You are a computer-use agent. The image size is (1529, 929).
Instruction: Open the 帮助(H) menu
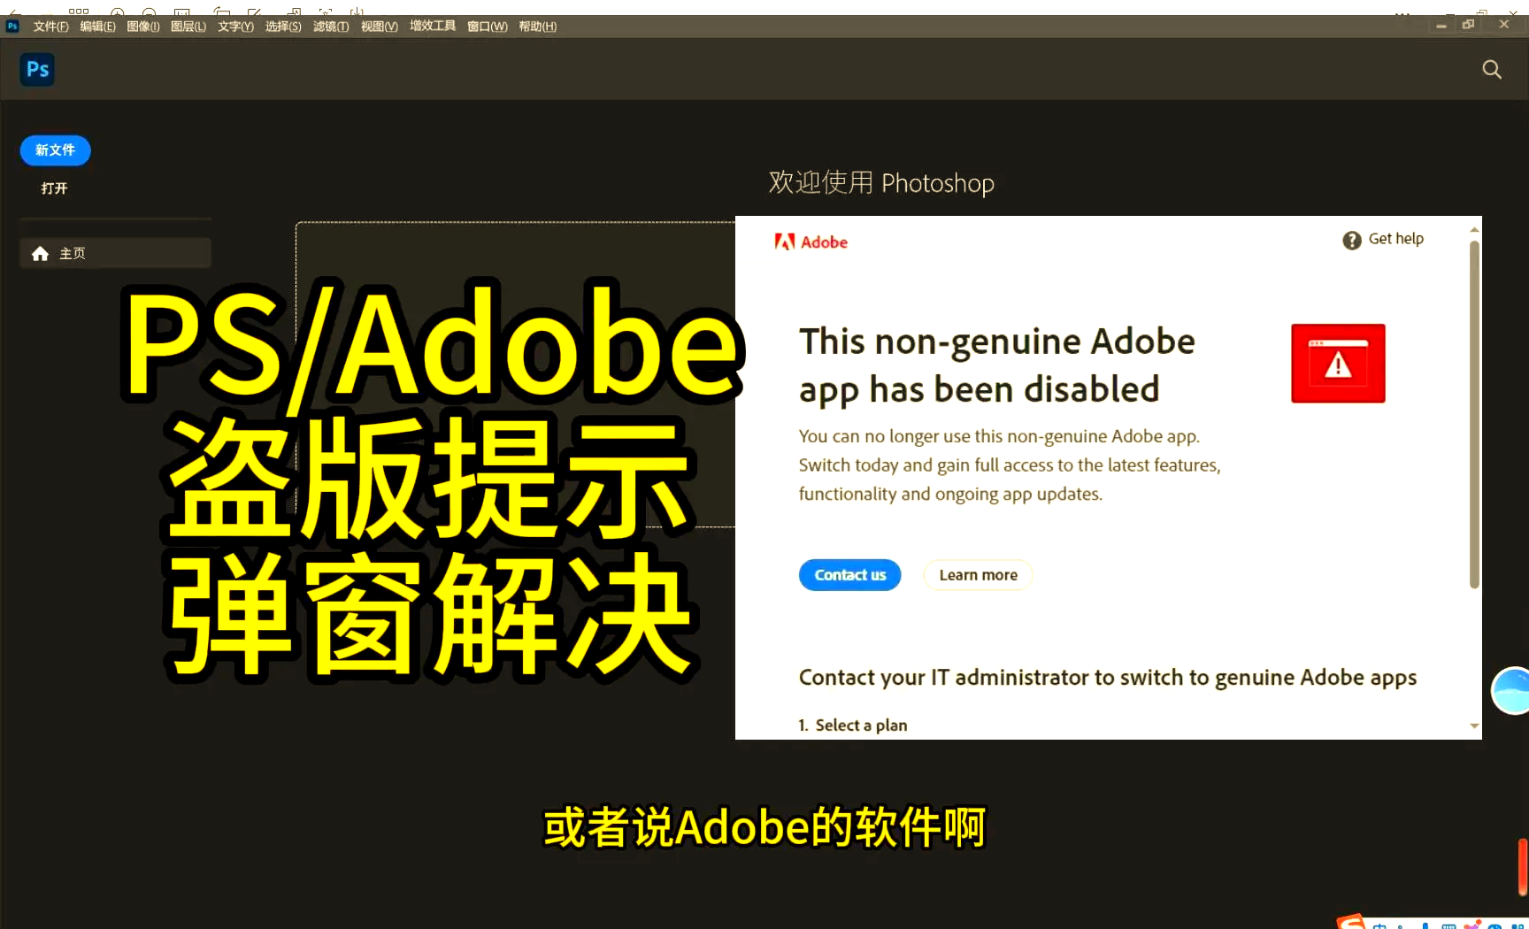(x=537, y=27)
